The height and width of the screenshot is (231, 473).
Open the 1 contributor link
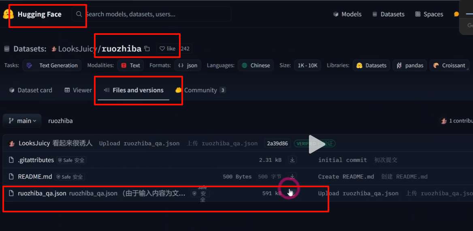tap(457, 121)
